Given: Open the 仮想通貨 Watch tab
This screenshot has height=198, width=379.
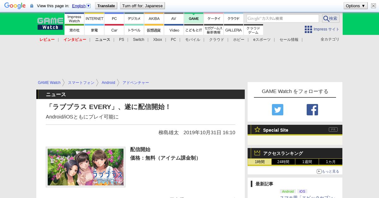Looking at the screenshot, I should (x=154, y=30).
